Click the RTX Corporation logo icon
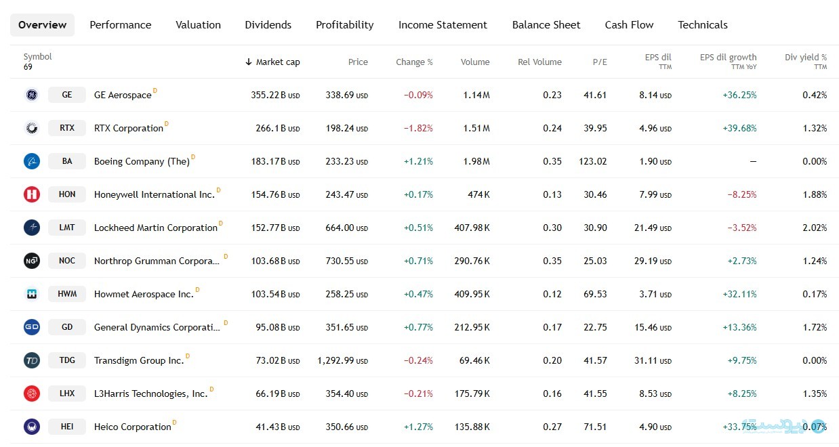 [x=32, y=128]
